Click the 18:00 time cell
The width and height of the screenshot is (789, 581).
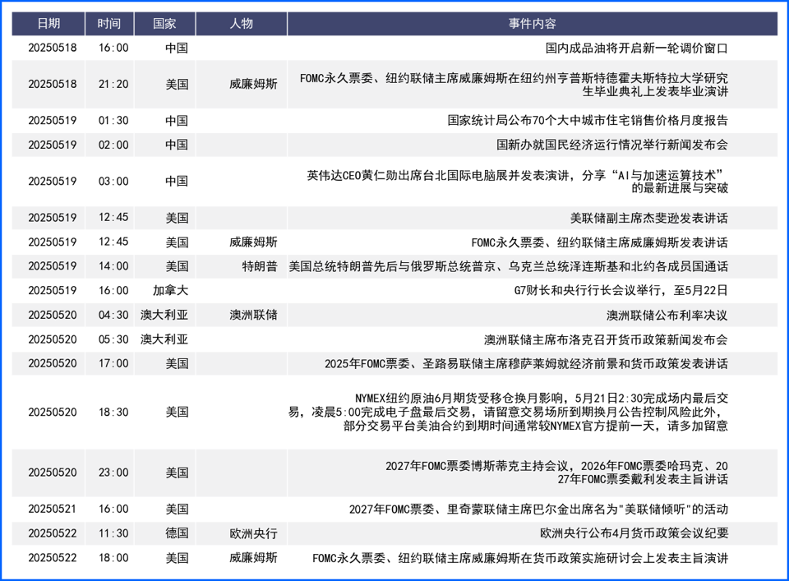[113, 558]
